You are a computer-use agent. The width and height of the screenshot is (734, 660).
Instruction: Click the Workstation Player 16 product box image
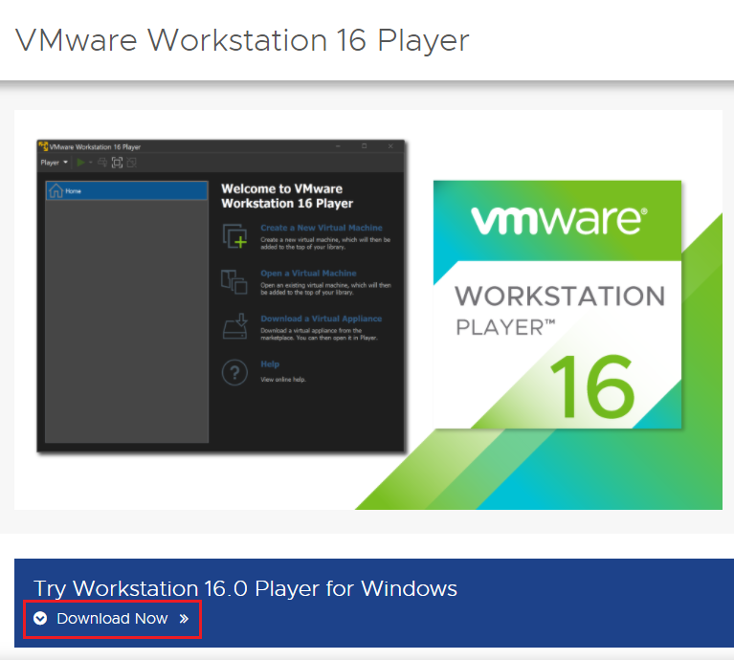click(x=559, y=304)
